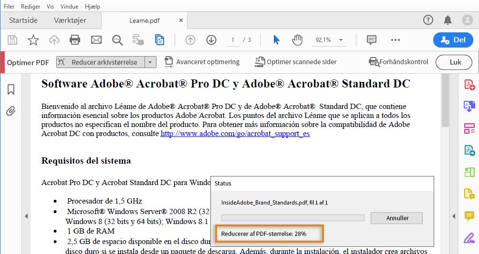479x254 pixels.
Task: Switch to the Værktøjer tab
Action: coord(70,20)
